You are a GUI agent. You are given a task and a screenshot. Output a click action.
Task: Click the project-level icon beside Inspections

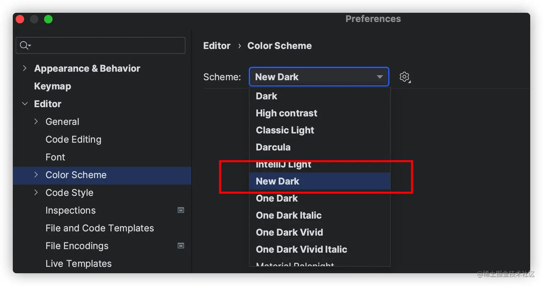(x=181, y=210)
